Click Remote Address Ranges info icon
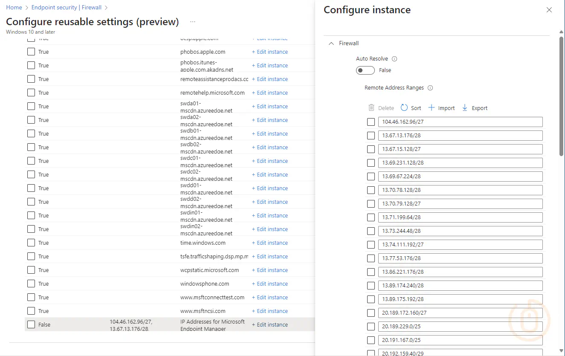This screenshot has width=565, height=356. coord(430,88)
